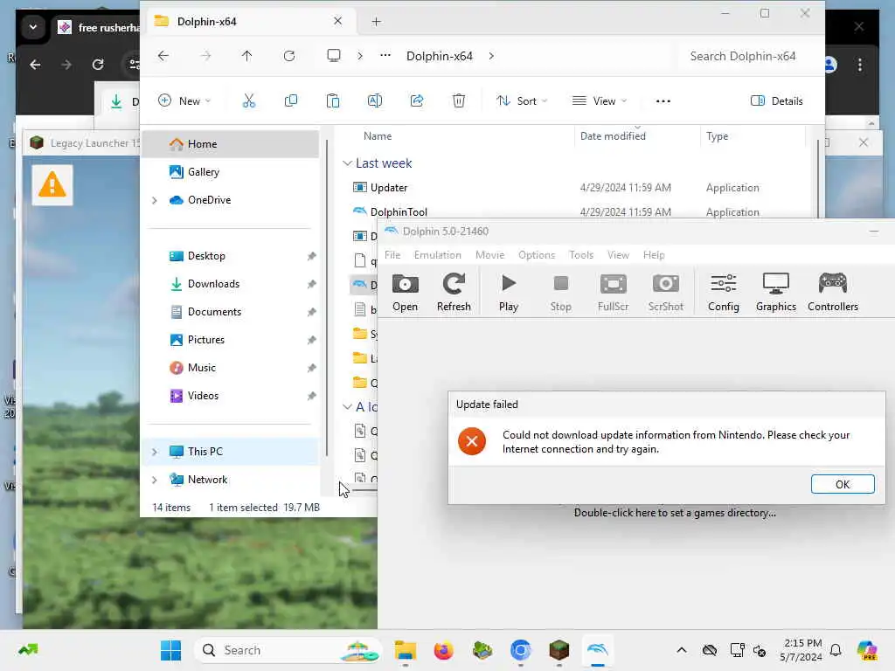The width and height of the screenshot is (895, 671).
Task: Click the Search Dolphin-x64 field
Action: [x=748, y=56]
